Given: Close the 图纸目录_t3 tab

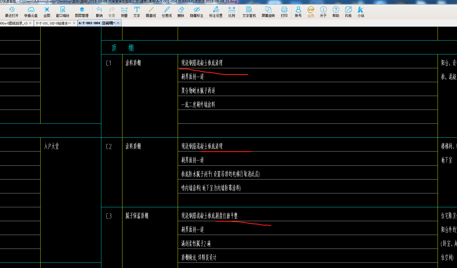Looking at the screenshot, I should tap(30, 23).
